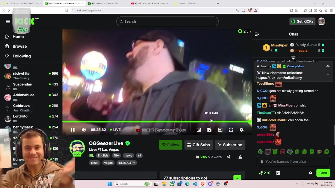The height and width of the screenshot is (188, 335).
Task: Share the stream via share icon
Action: (228, 157)
